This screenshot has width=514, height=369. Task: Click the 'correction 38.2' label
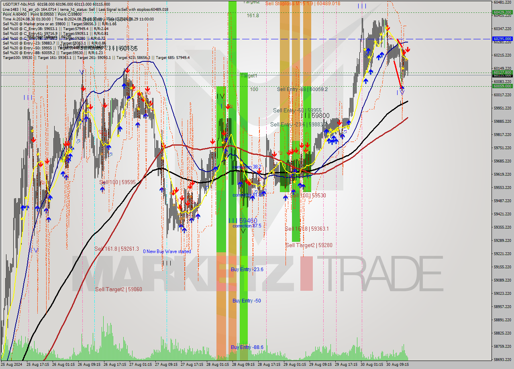pyautogui.click(x=247, y=167)
